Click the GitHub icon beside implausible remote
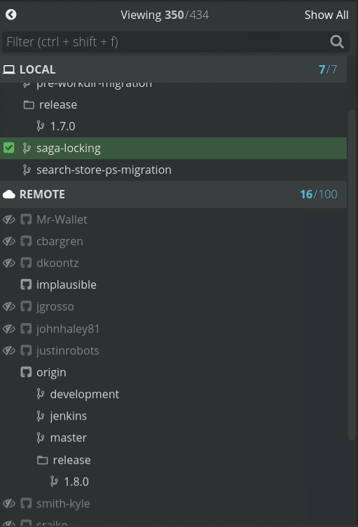The height and width of the screenshot is (527, 358). pos(26,285)
